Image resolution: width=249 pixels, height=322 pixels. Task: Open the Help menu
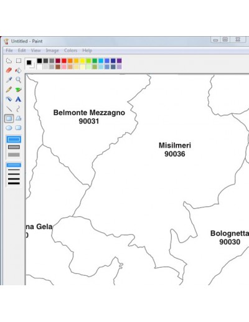(87, 50)
